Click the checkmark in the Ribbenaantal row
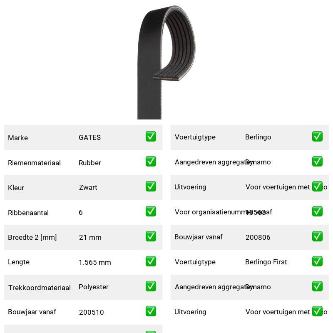Viewport: 333px width, 333px height. pyautogui.click(x=151, y=211)
